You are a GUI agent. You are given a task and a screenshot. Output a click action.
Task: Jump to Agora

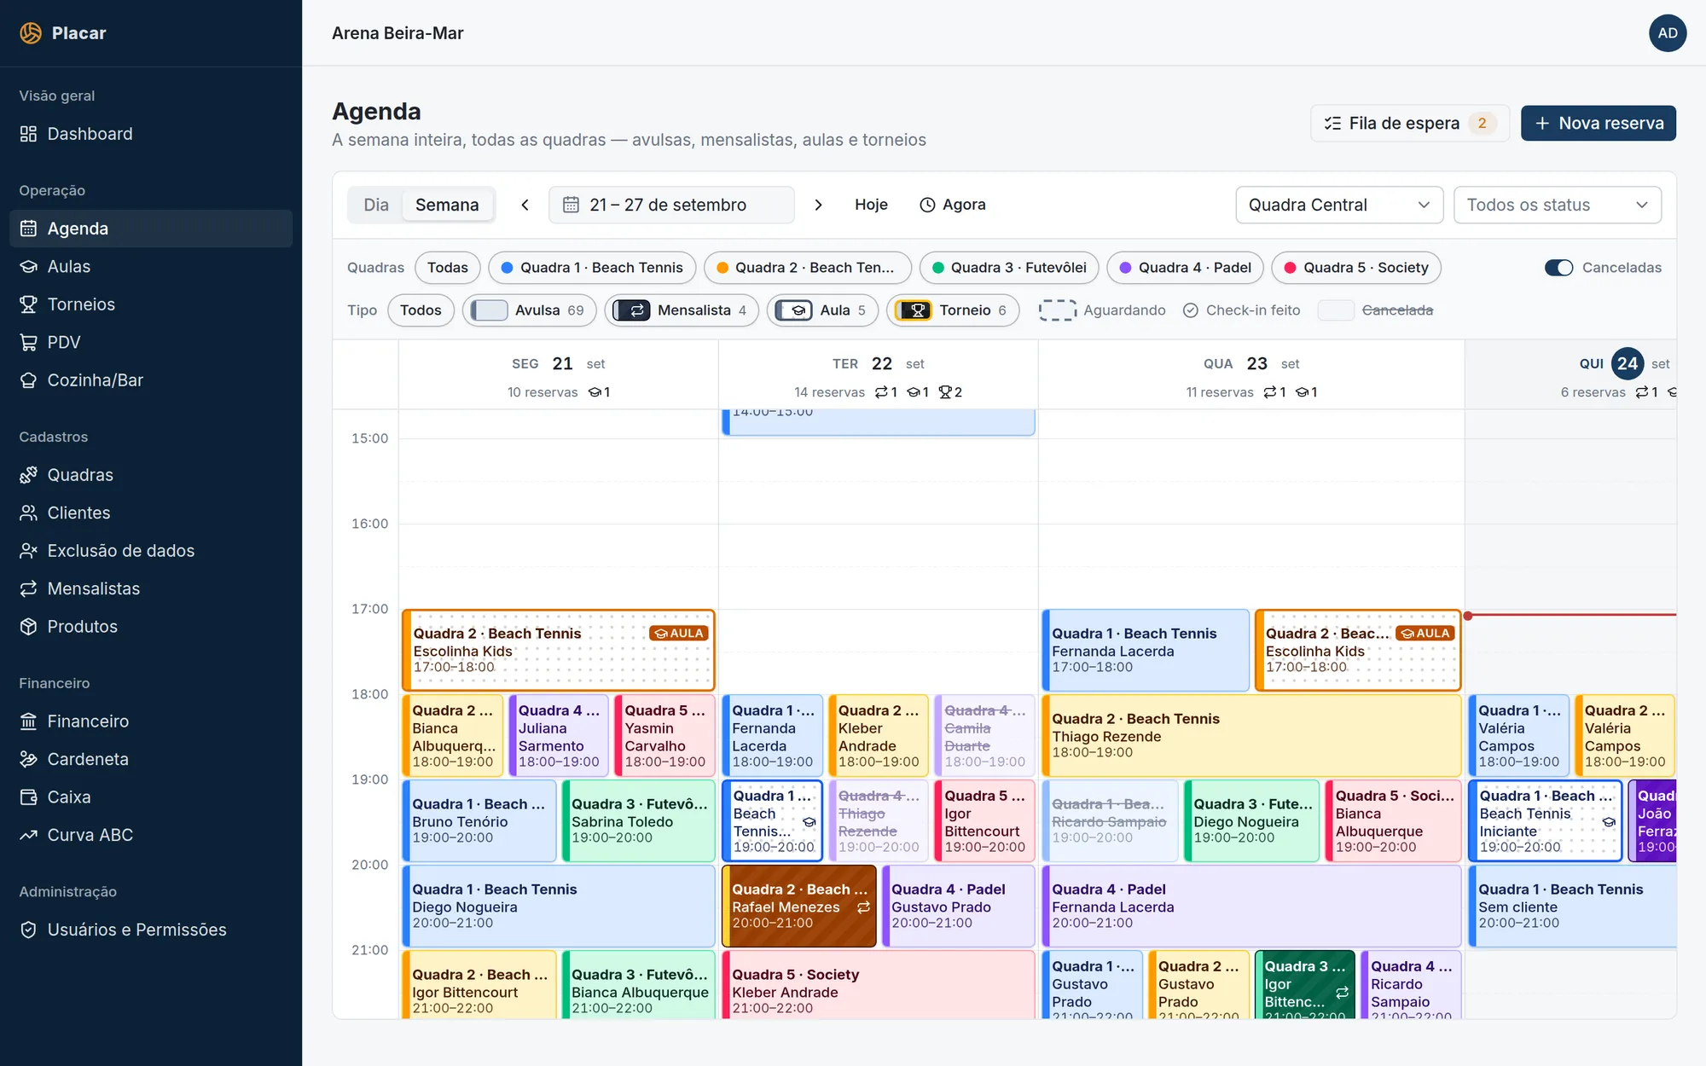[x=953, y=205]
